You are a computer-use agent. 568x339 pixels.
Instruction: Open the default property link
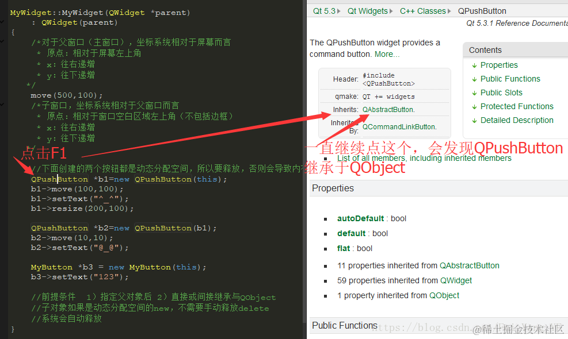coord(352,233)
